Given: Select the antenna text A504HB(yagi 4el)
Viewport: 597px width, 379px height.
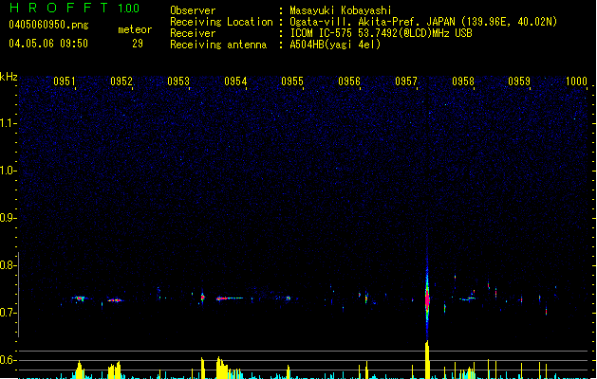Looking at the screenshot, I should (335, 45).
